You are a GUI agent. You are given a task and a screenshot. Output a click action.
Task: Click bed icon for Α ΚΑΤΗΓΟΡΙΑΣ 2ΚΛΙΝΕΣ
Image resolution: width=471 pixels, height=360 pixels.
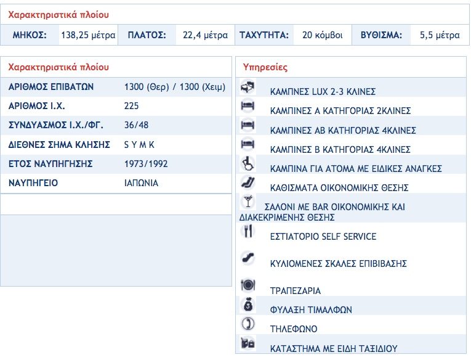point(248,106)
